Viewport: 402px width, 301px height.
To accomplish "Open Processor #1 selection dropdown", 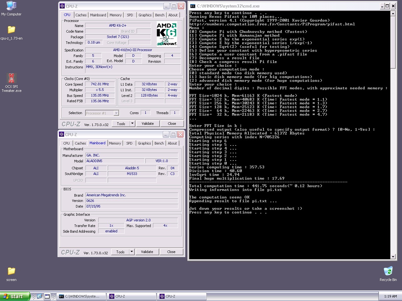I will coord(102,113).
